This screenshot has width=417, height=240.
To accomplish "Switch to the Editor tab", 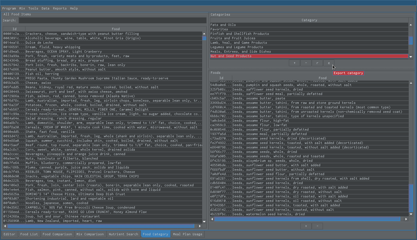I will pos(9,234).
